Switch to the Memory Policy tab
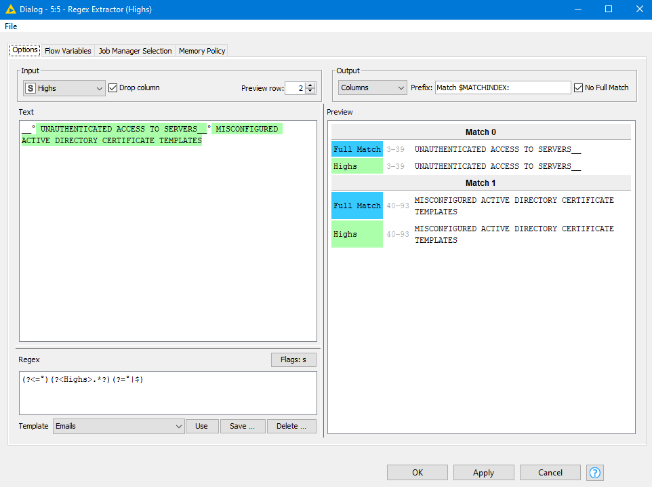Viewport: 652px width, 487px height. coord(201,50)
